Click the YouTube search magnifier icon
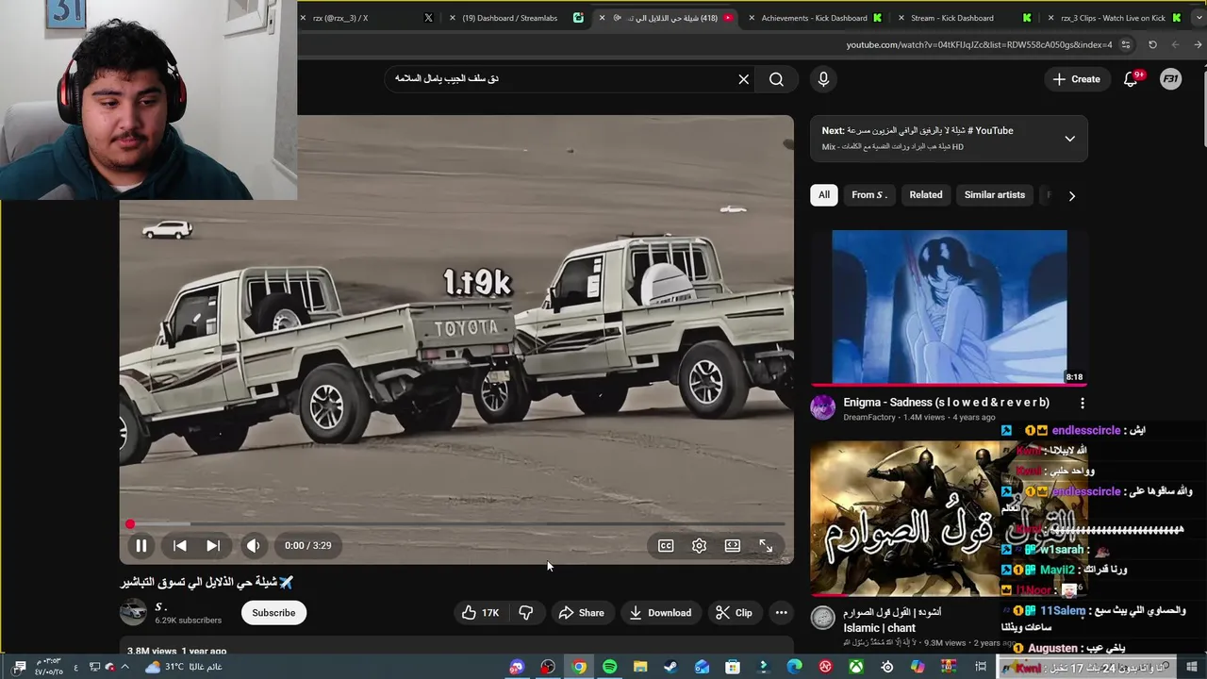This screenshot has height=679, width=1207. (x=776, y=79)
